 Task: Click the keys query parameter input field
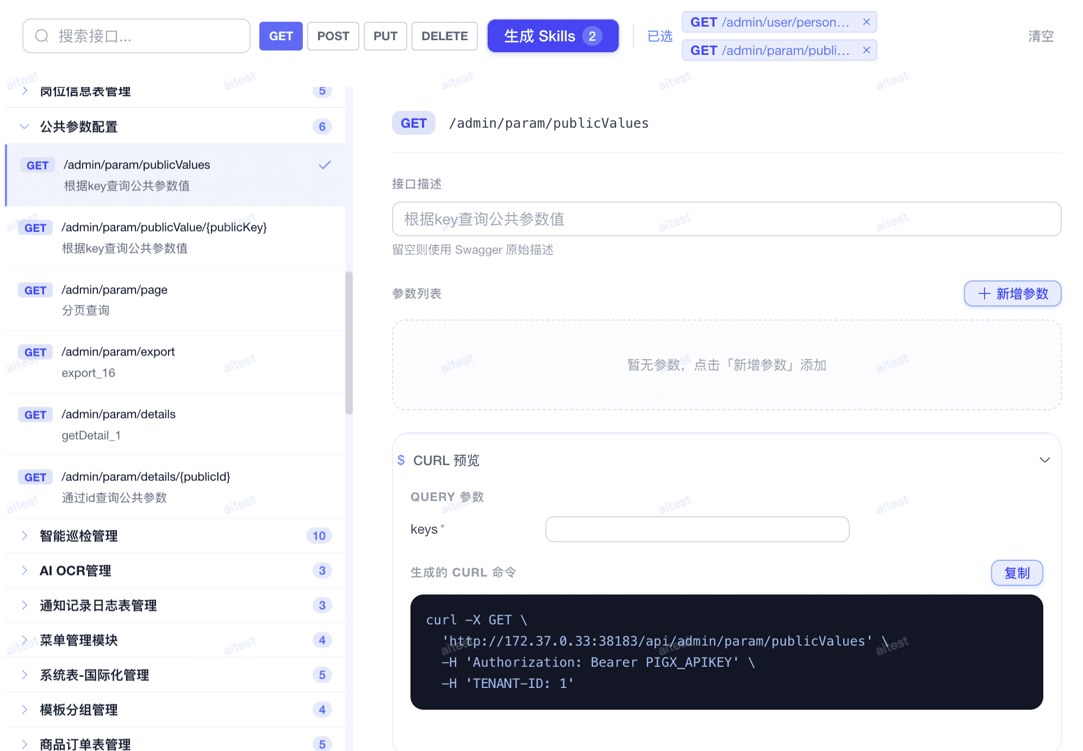697,529
